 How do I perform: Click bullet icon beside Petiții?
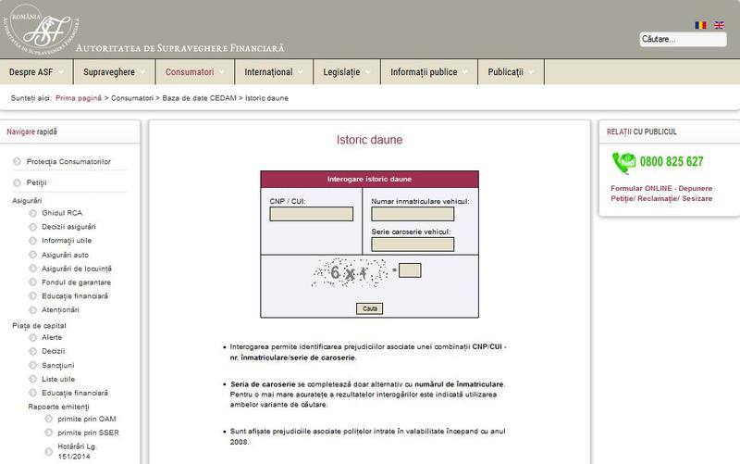[x=18, y=182]
